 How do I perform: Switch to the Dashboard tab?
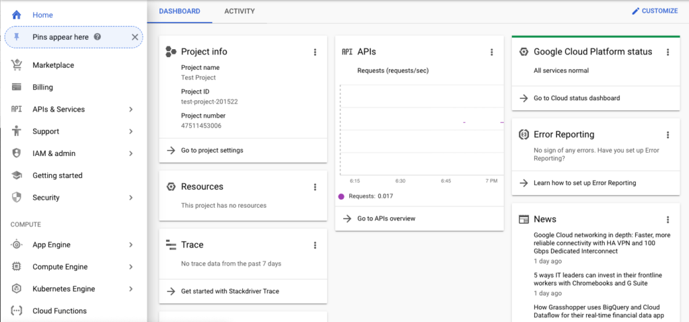(180, 11)
